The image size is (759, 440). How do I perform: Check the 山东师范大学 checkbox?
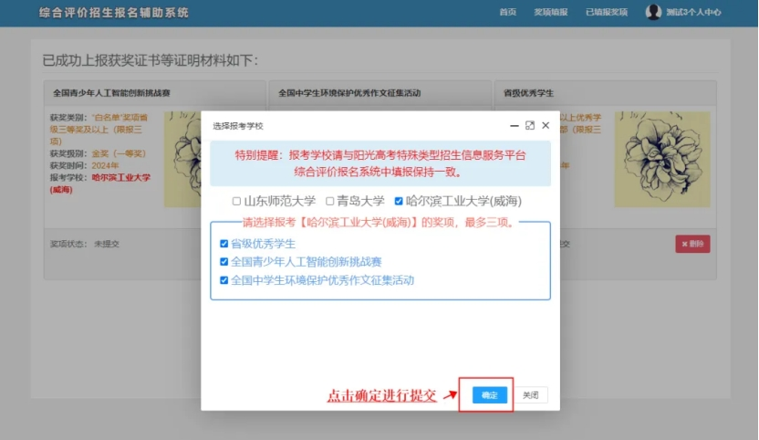[x=236, y=201]
